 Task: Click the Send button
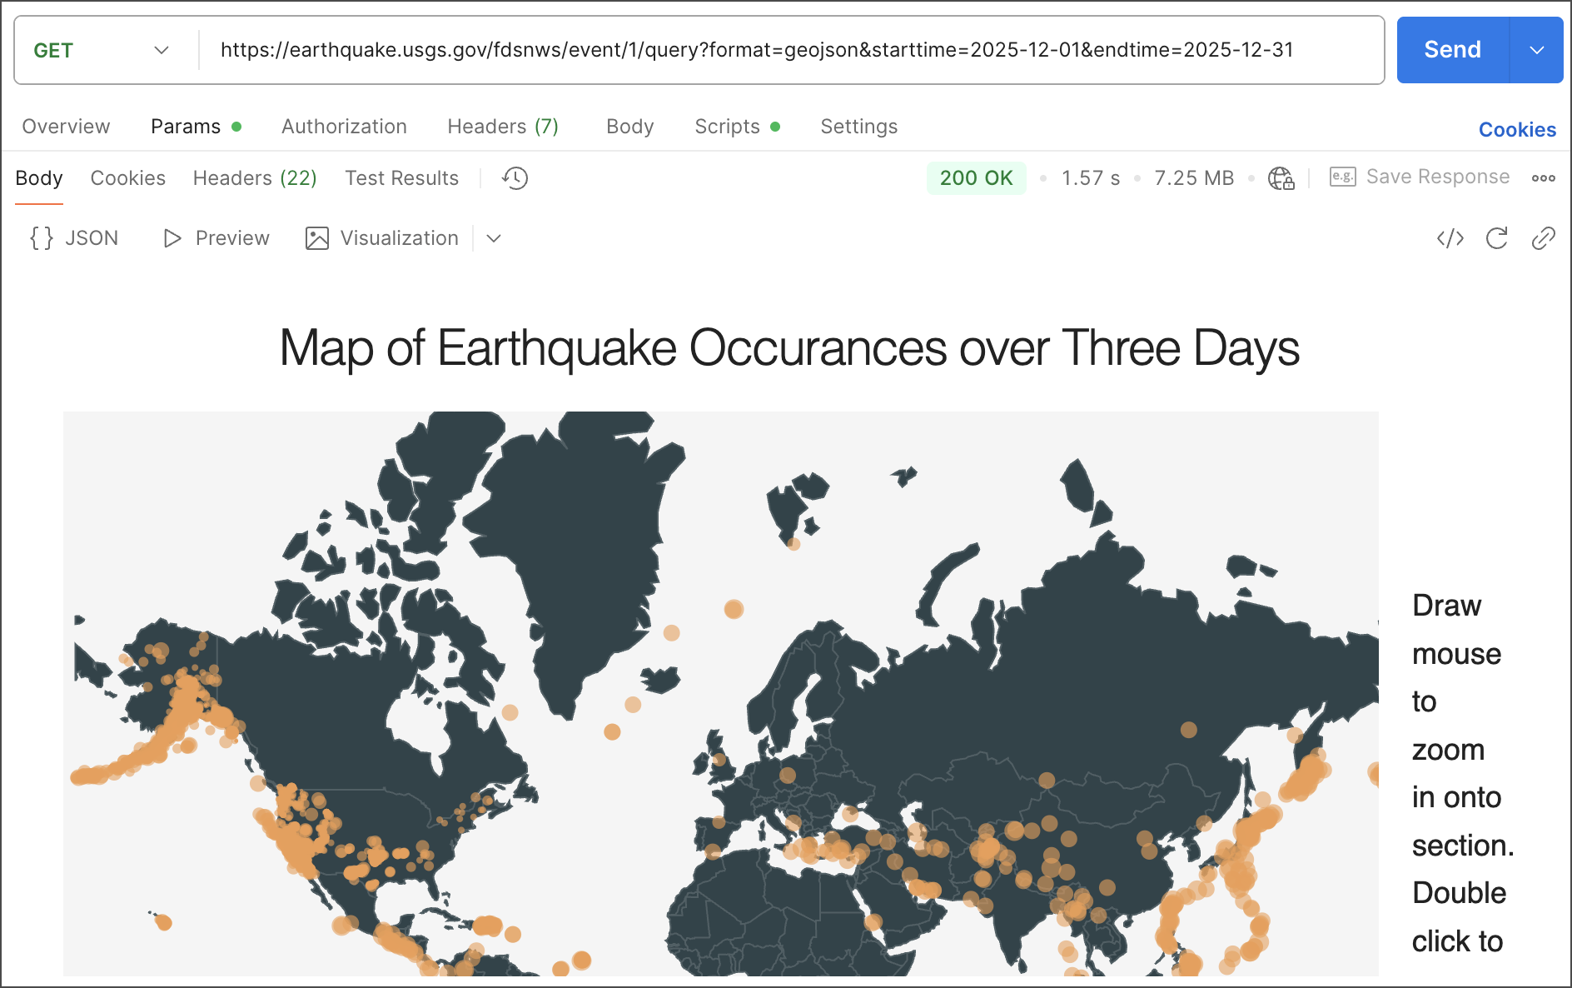coord(1451,50)
